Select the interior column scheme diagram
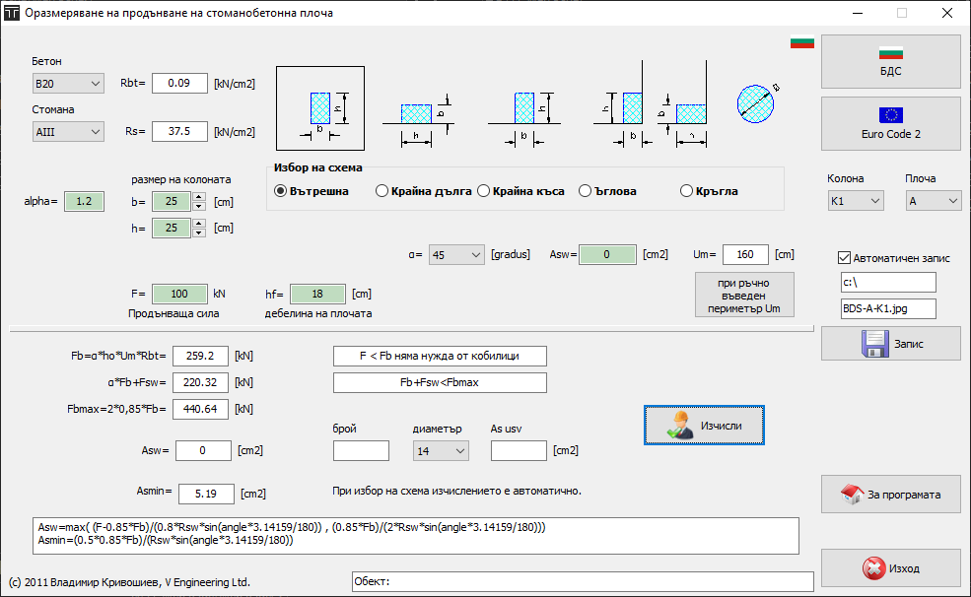This screenshot has height=597, width=971. coord(320,107)
